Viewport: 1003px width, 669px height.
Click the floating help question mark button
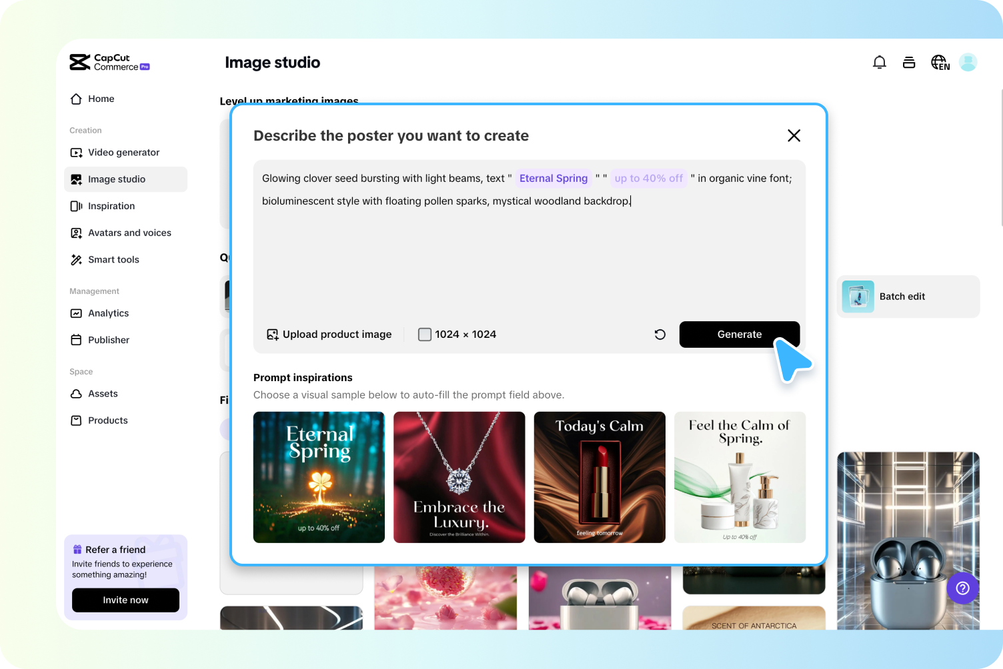[x=962, y=588]
